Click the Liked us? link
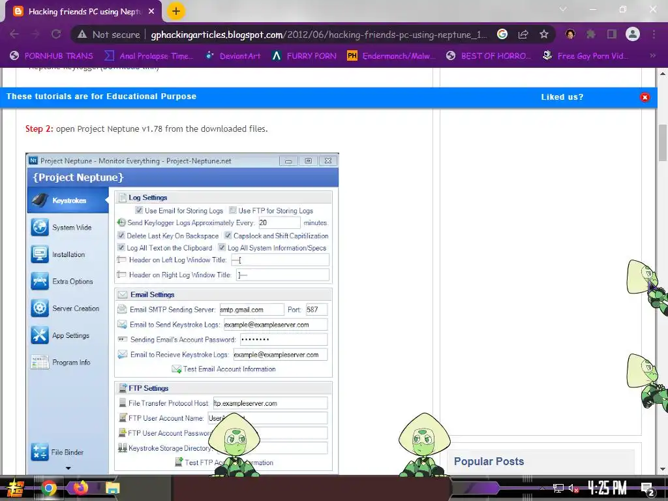 pyautogui.click(x=562, y=97)
